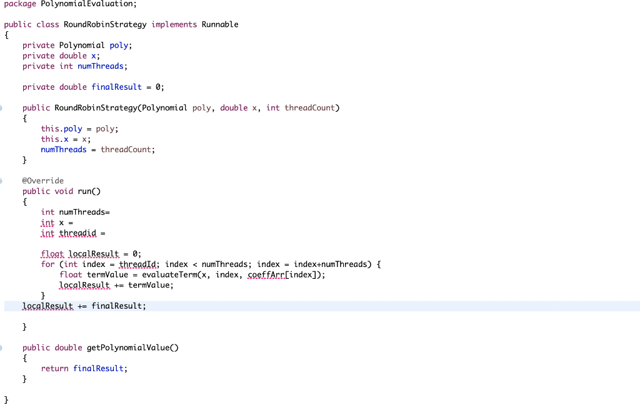Click the @Override annotation
The width and height of the screenshot is (640, 408).
(x=42, y=180)
